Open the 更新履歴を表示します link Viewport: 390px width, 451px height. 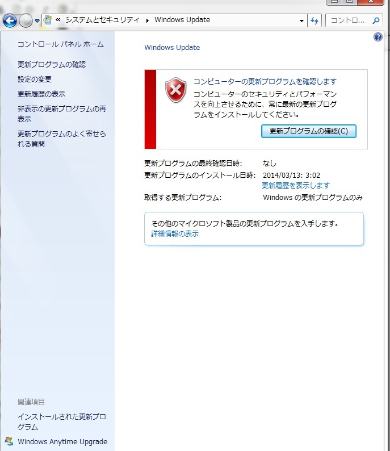(295, 186)
